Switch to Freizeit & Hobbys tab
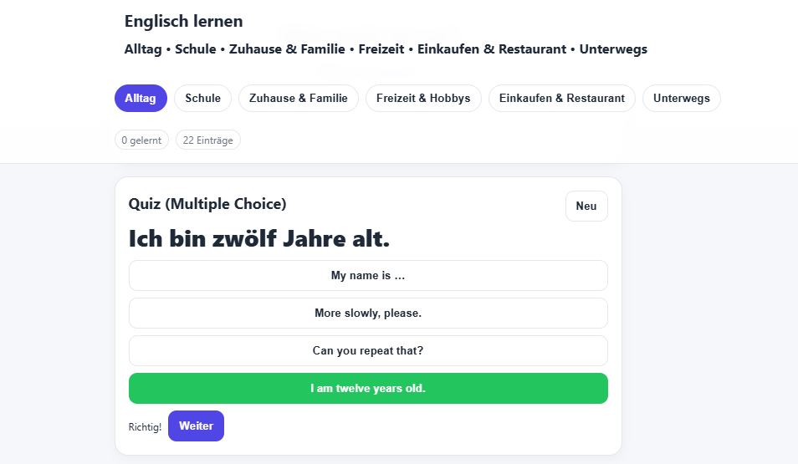 [423, 98]
